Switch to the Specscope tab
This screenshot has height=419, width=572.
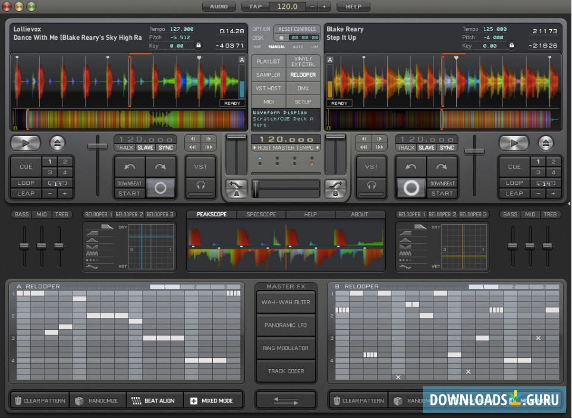pos(261,215)
